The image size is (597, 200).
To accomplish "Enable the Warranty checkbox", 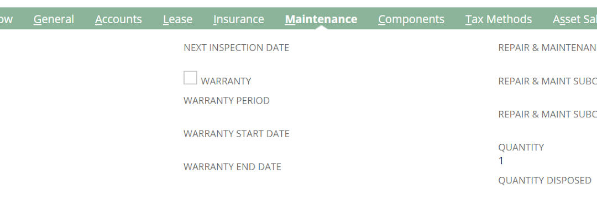I will tap(190, 78).
